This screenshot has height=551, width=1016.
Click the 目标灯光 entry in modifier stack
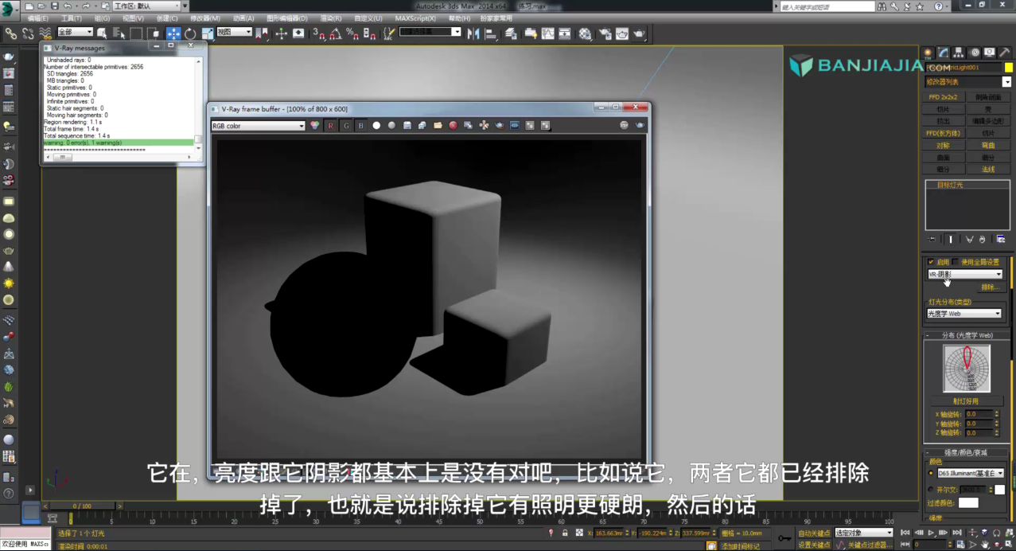[948, 185]
